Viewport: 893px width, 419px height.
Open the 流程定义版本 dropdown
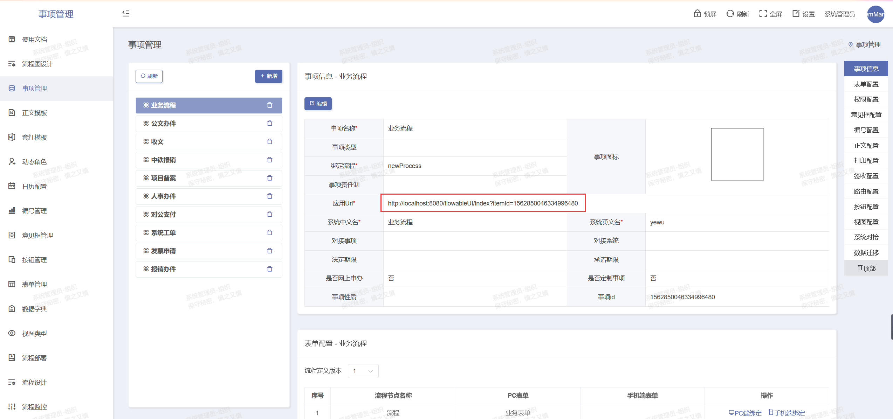point(363,371)
